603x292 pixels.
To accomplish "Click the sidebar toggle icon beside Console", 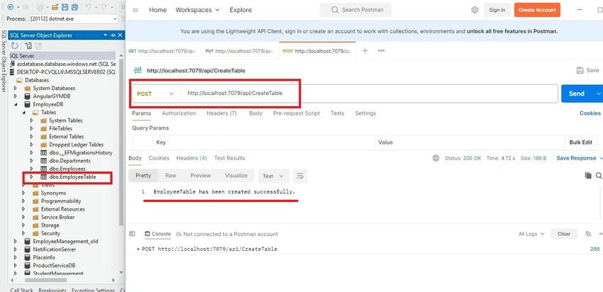I will (x=132, y=234).
